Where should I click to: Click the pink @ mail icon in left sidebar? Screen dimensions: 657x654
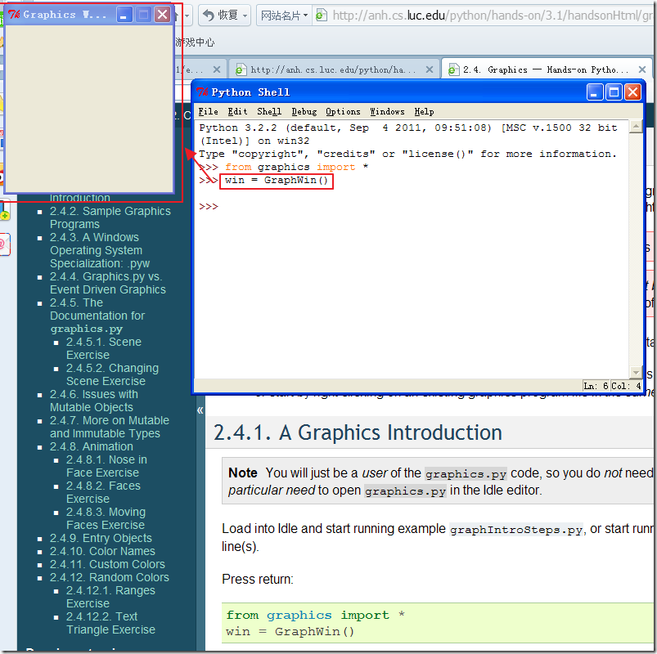pyautogui.click(x=3, y=244)
